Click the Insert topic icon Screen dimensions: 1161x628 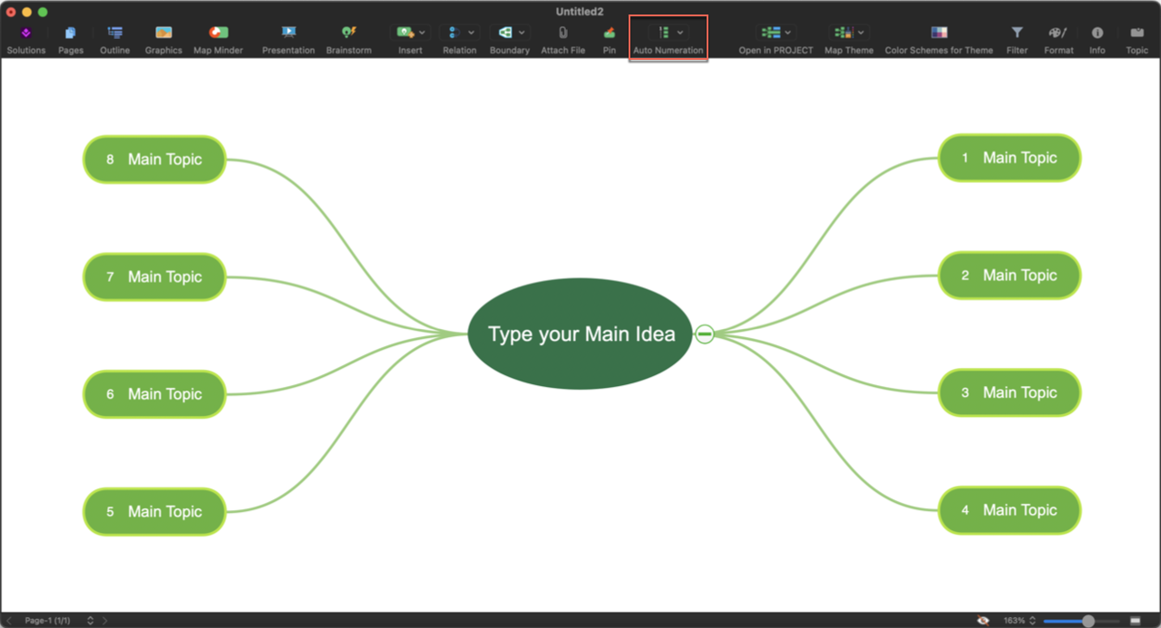pyautogui.click(x=405, y=32)
